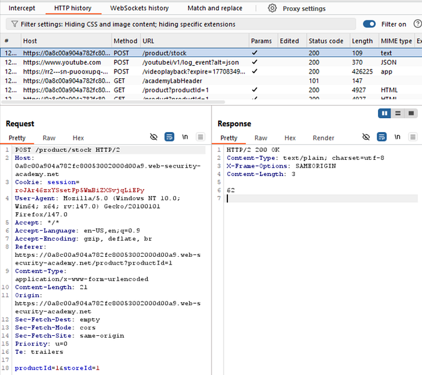The image size is (422, 375).
Task: Open the Request panel options menu icon
Action: tap(201, 137)
